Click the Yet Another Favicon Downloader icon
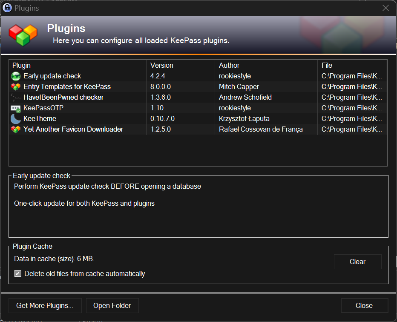This screenshot has height=322, width=397. click(16, 129)
